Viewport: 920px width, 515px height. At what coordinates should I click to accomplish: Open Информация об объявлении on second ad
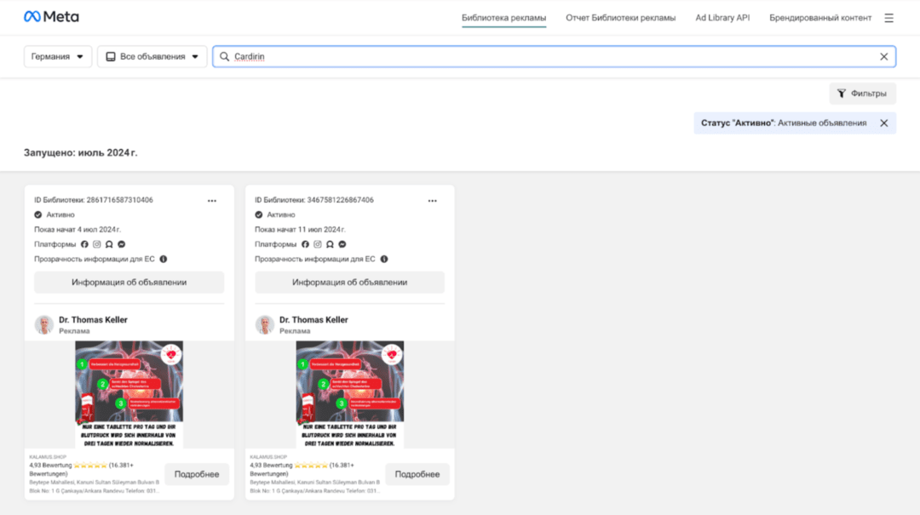click(x=349, y=282)
